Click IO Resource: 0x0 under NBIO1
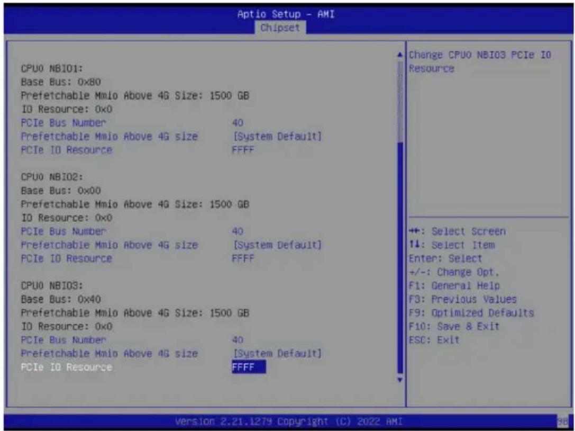Image resolution: width=575 pixels, height=431 pixels. click(x=66, y=109)
